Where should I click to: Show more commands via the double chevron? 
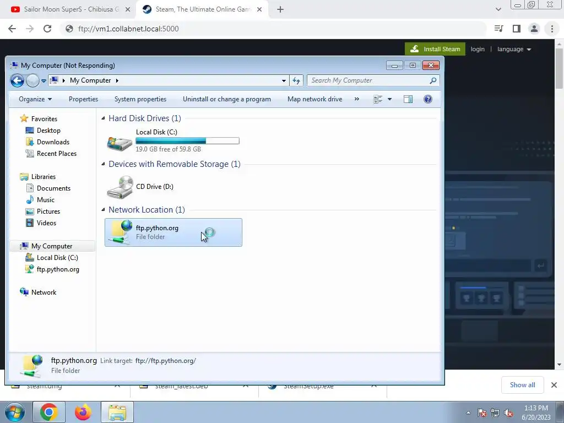tap(356, 99)
